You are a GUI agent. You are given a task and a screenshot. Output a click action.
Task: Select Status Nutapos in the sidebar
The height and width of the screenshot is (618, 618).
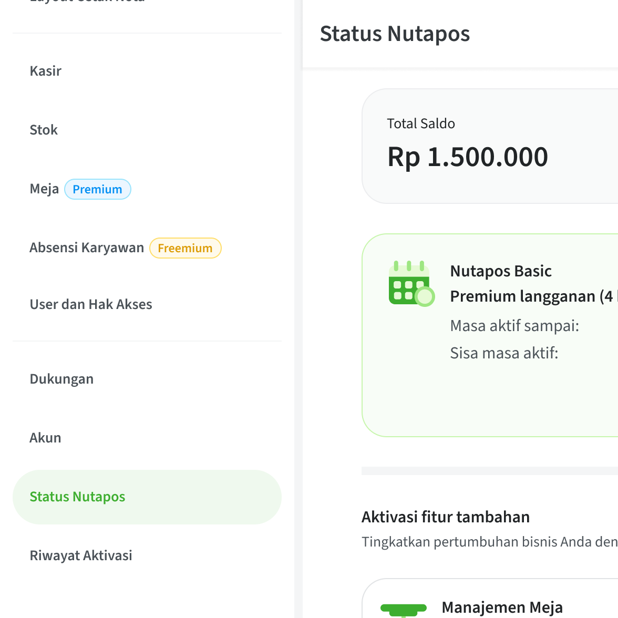[x=77, y=497]
